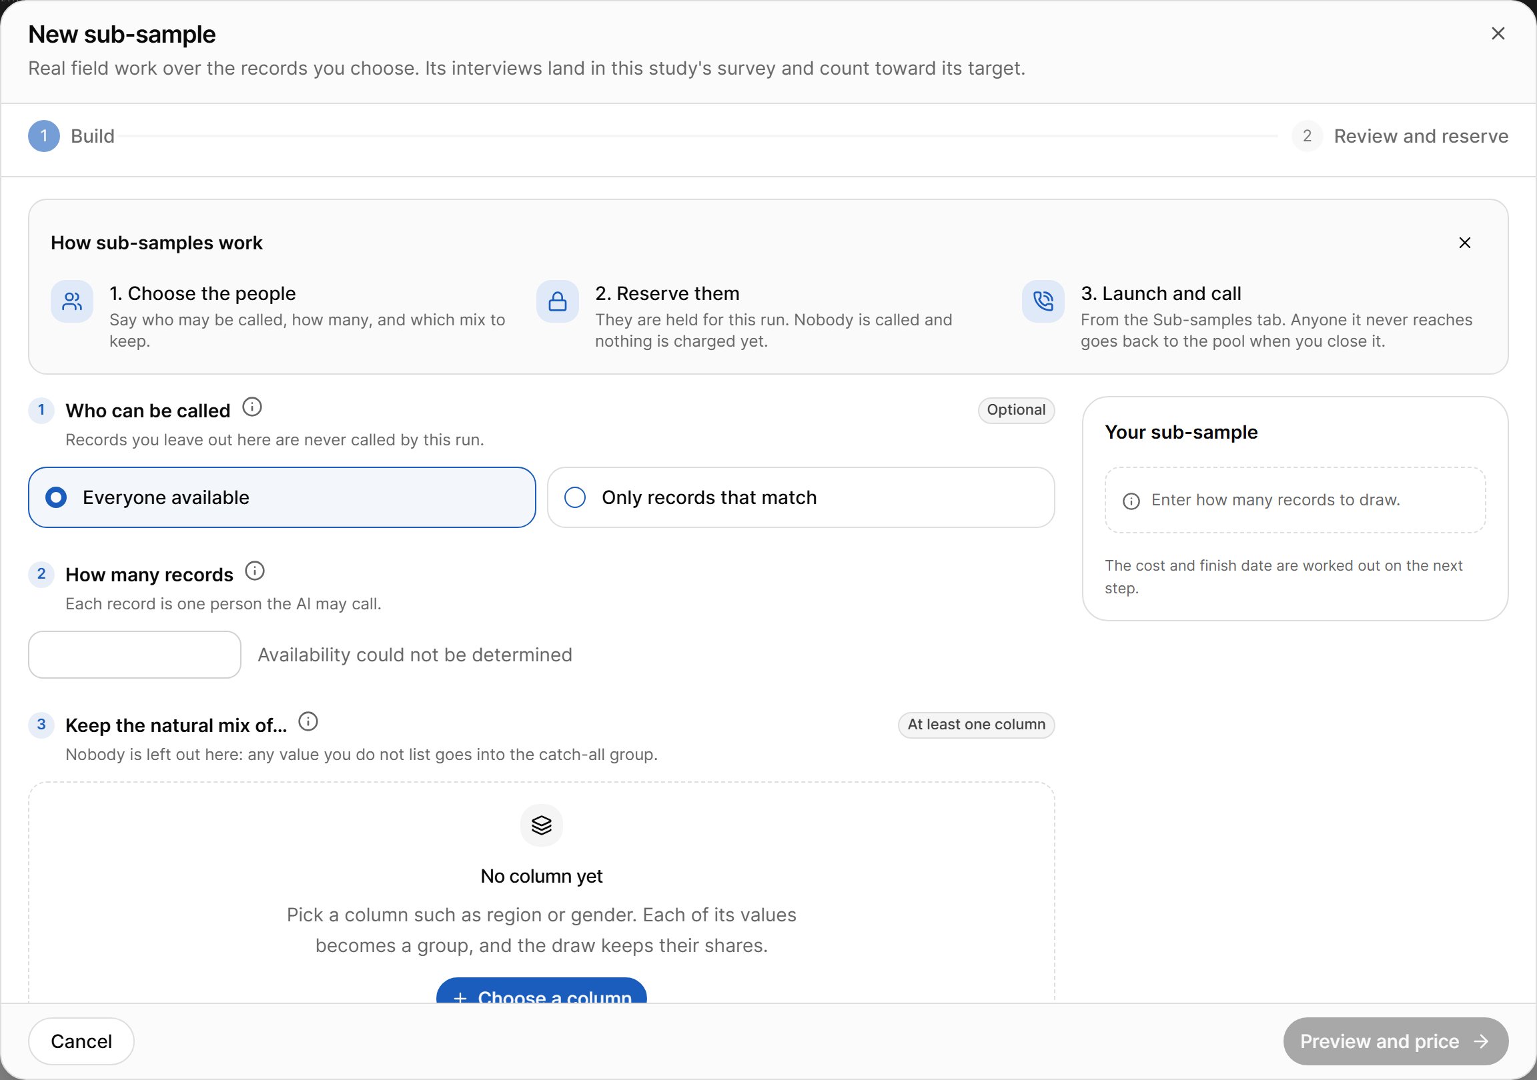Image resolution: width=1537 pixels, height=1080 pixels.
Task: Dismiss the How sub-samples work panel
Action: [x=1464, y=243]
